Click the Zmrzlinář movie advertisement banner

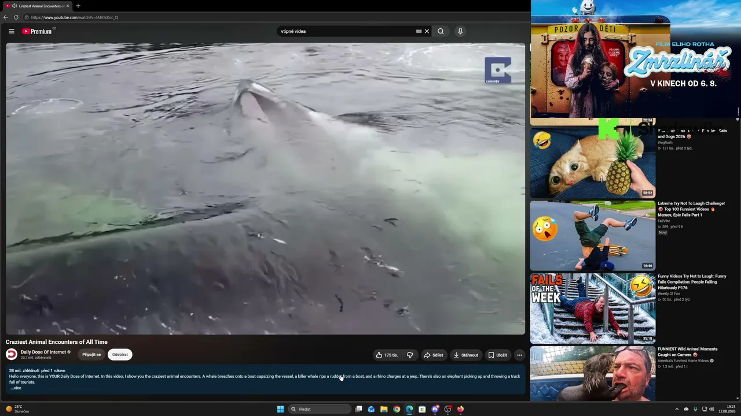[x=636, y=59]
